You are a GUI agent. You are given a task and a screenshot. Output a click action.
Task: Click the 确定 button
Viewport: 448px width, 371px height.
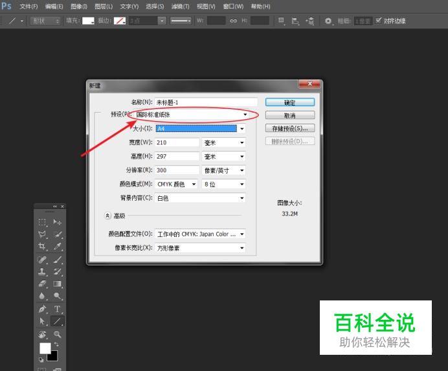pos(289,102)
